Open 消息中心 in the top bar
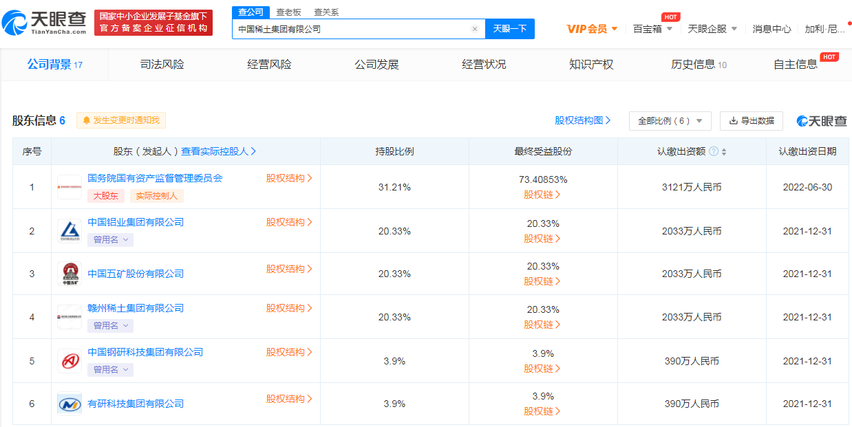The height and width of the screenshot is (427, 852). [771, 29]
